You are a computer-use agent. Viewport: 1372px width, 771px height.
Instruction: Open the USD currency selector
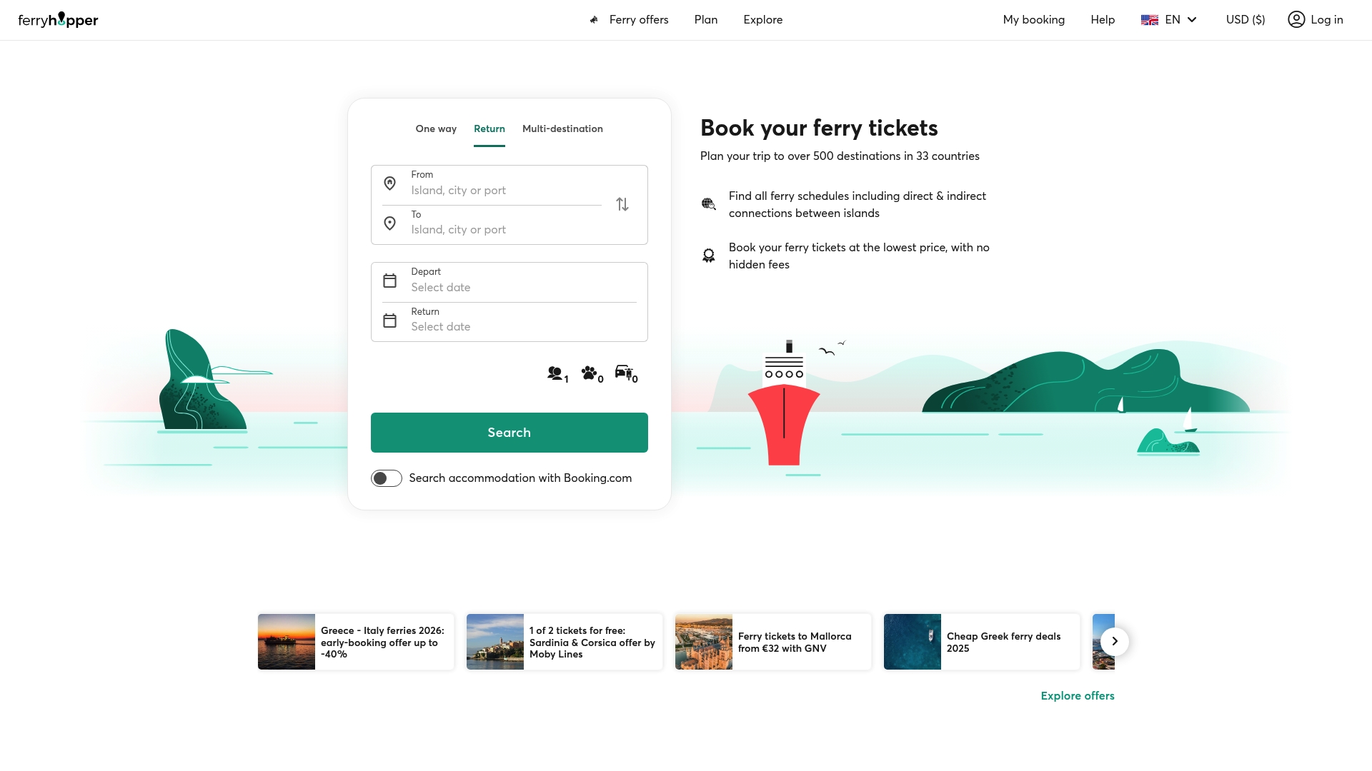(x=1246, y=19)
